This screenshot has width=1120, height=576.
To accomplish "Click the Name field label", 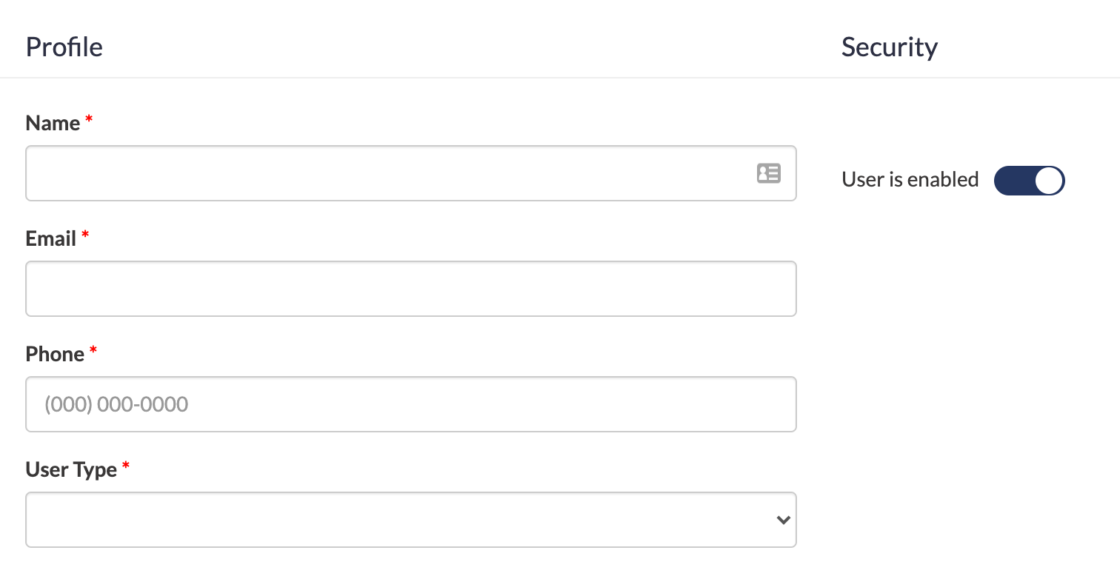I will 53,123.
